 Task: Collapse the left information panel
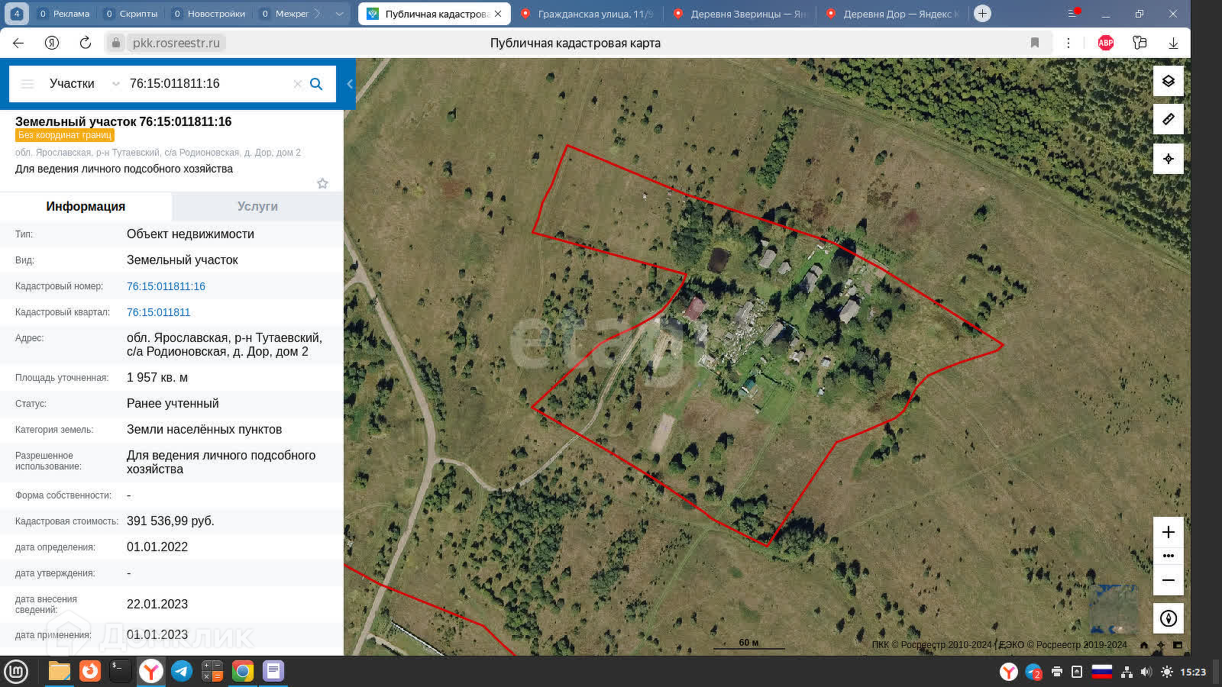[x=349, y=84]
